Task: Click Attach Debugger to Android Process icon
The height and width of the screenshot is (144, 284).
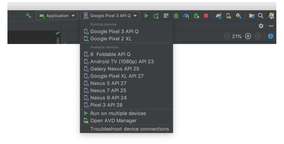Action: click(196, 16)
